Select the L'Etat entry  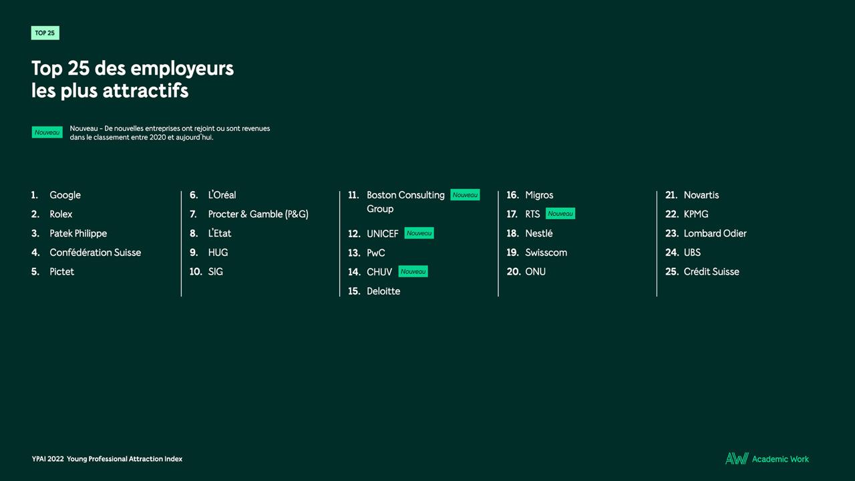click(220, 233)
